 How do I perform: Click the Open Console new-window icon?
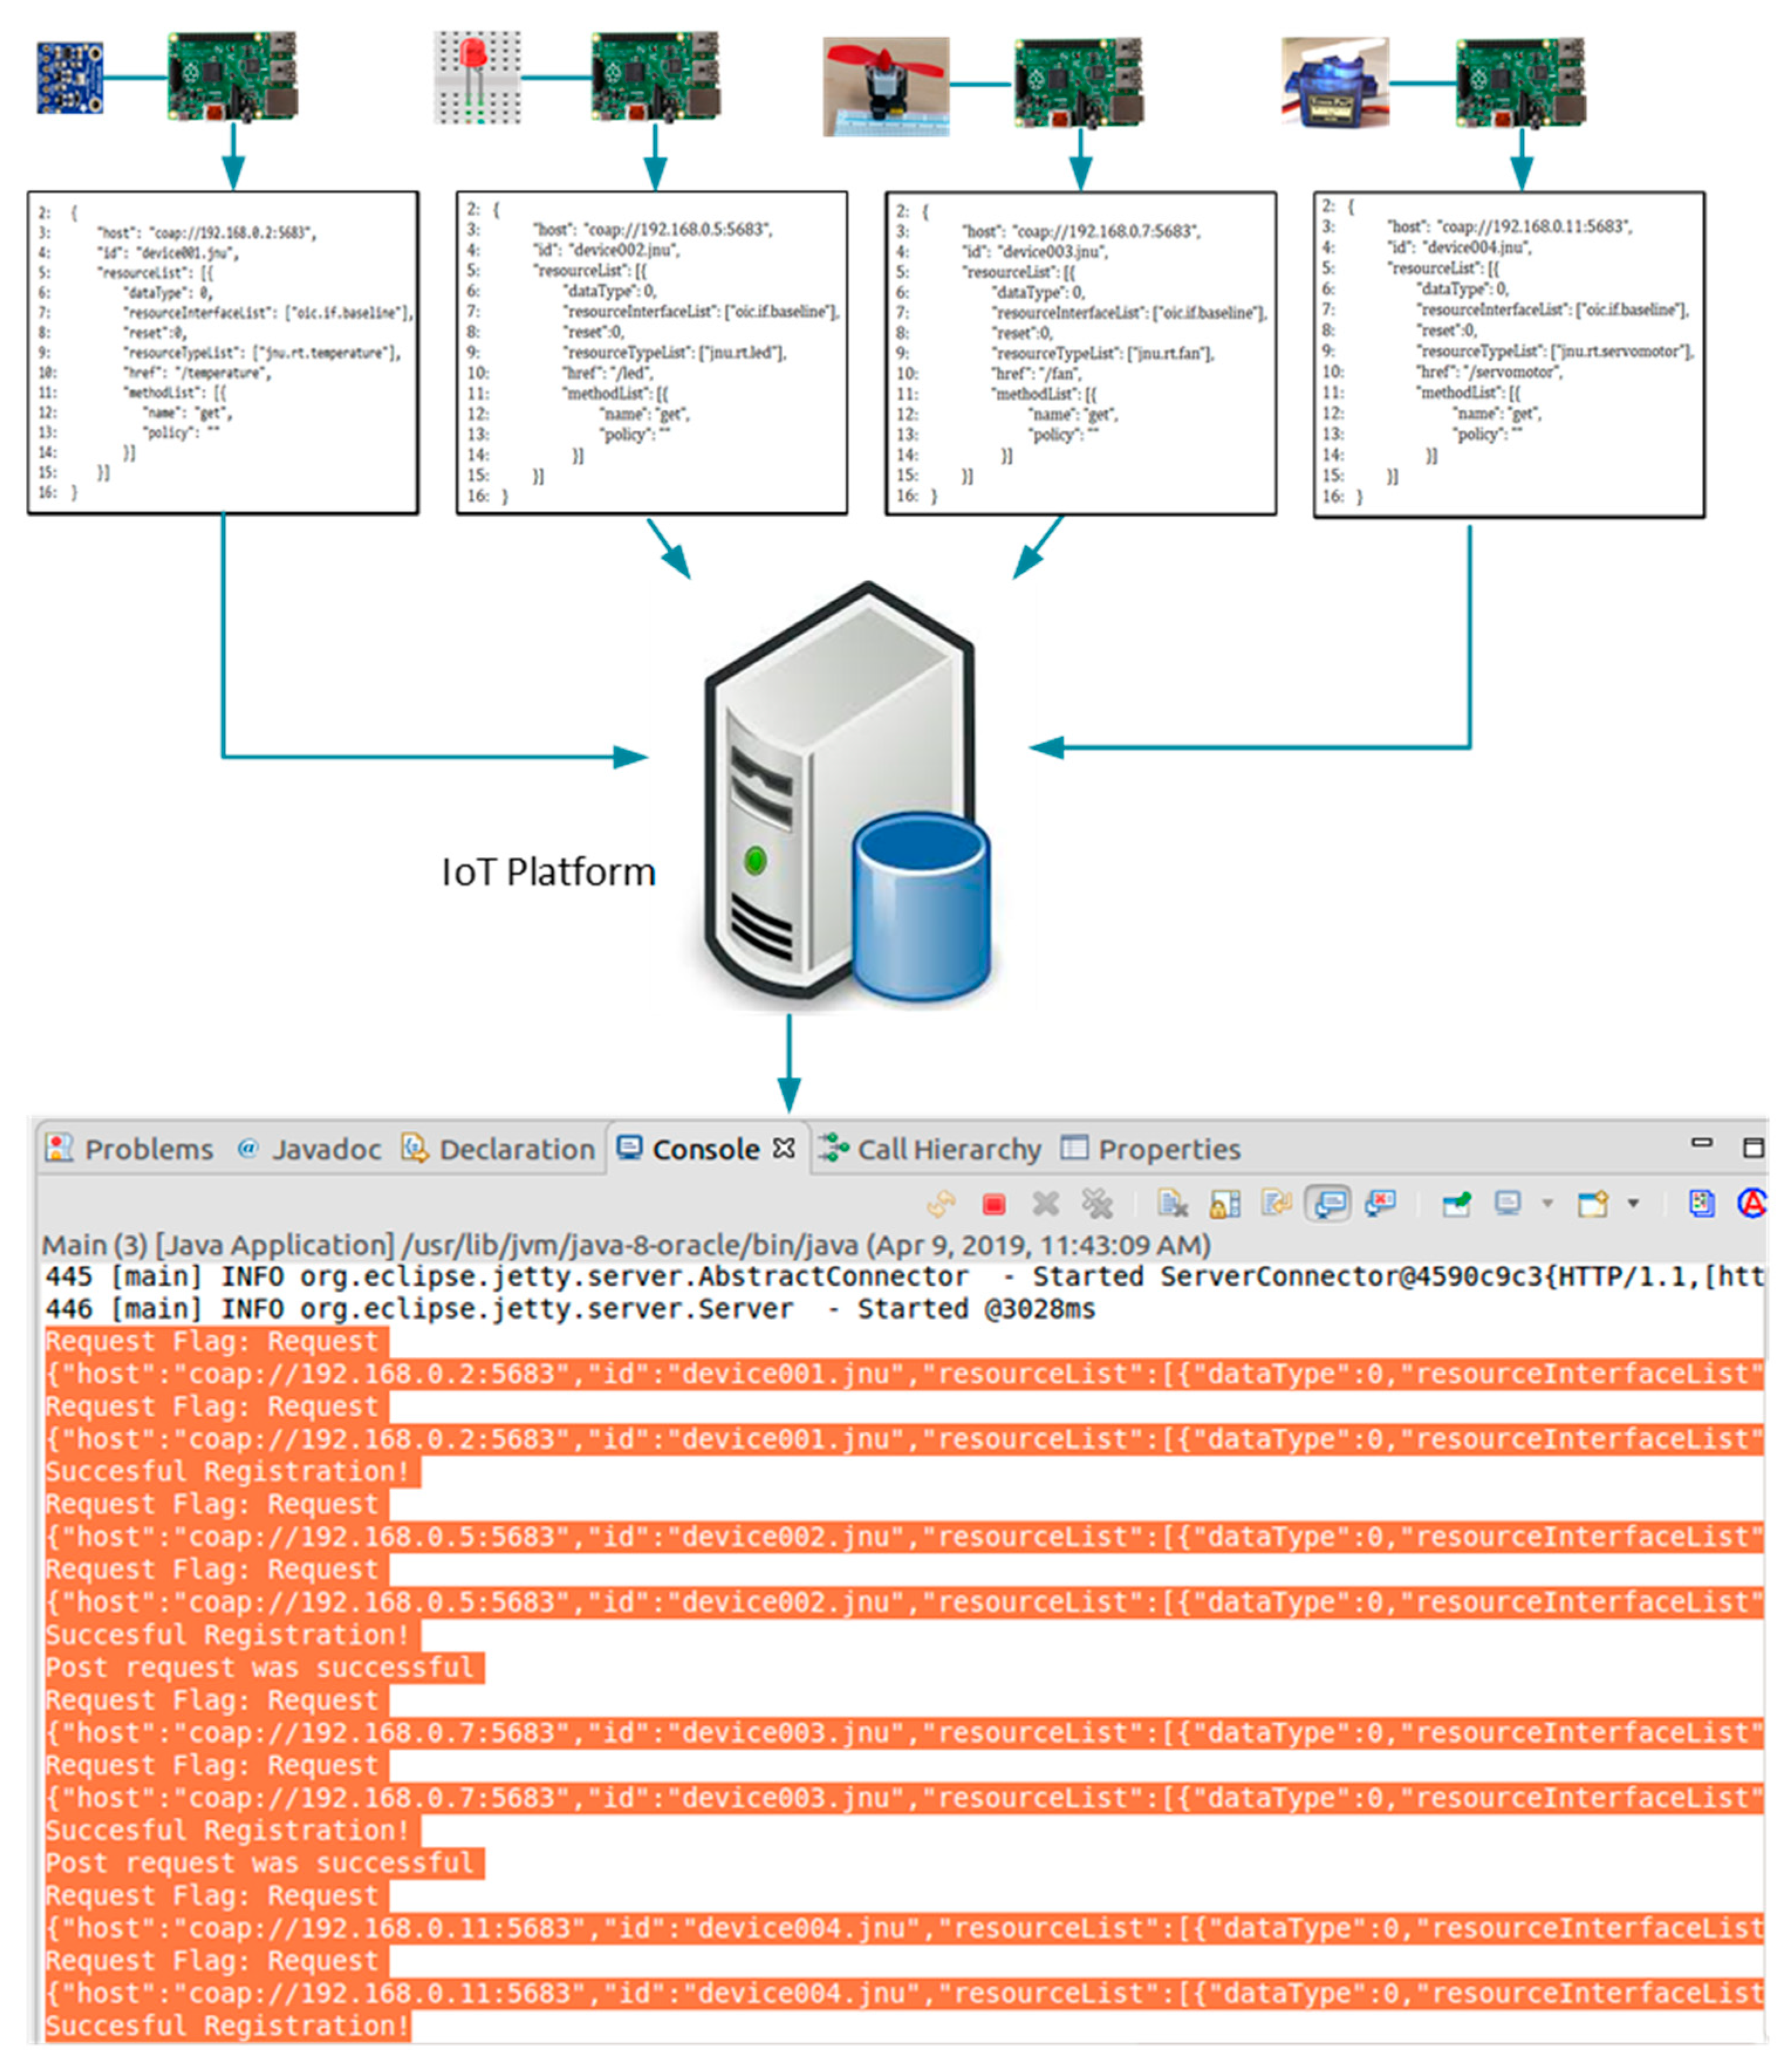tap(1592, 1204)
